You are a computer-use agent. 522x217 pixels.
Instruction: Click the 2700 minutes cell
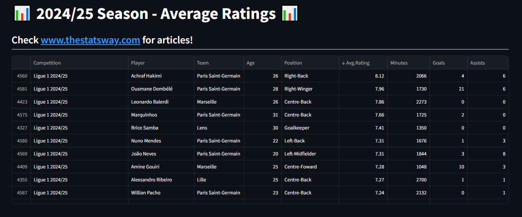[409, 180]
